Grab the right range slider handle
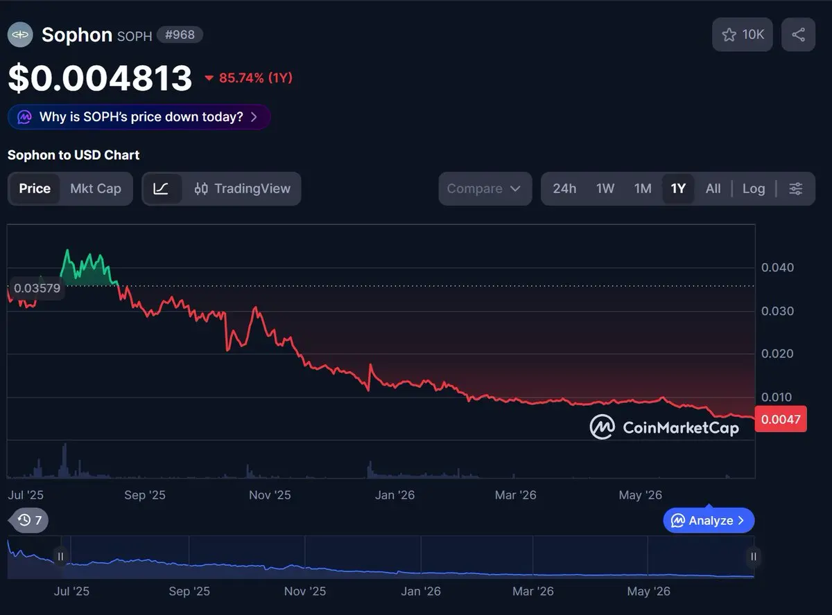The width and height of the screenshot is (832, 615). point(753,556)
